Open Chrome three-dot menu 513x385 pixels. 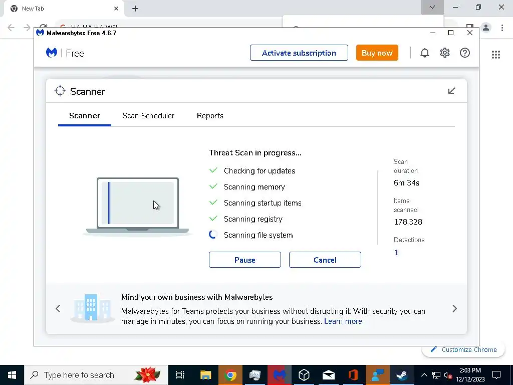point(502,28)
